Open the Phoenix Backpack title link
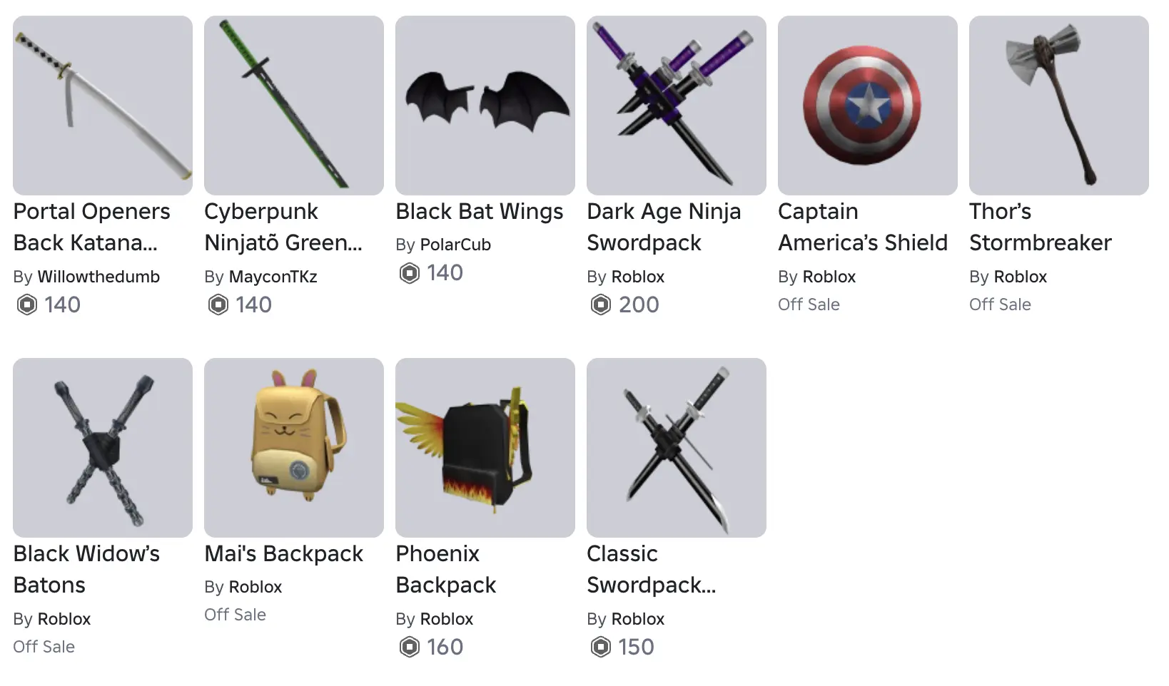Viewport: 1169px width, 686px height. tap(445, 569)
